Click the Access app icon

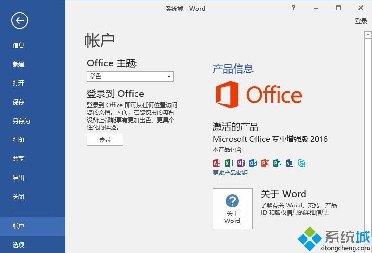(x=217, y=163)
